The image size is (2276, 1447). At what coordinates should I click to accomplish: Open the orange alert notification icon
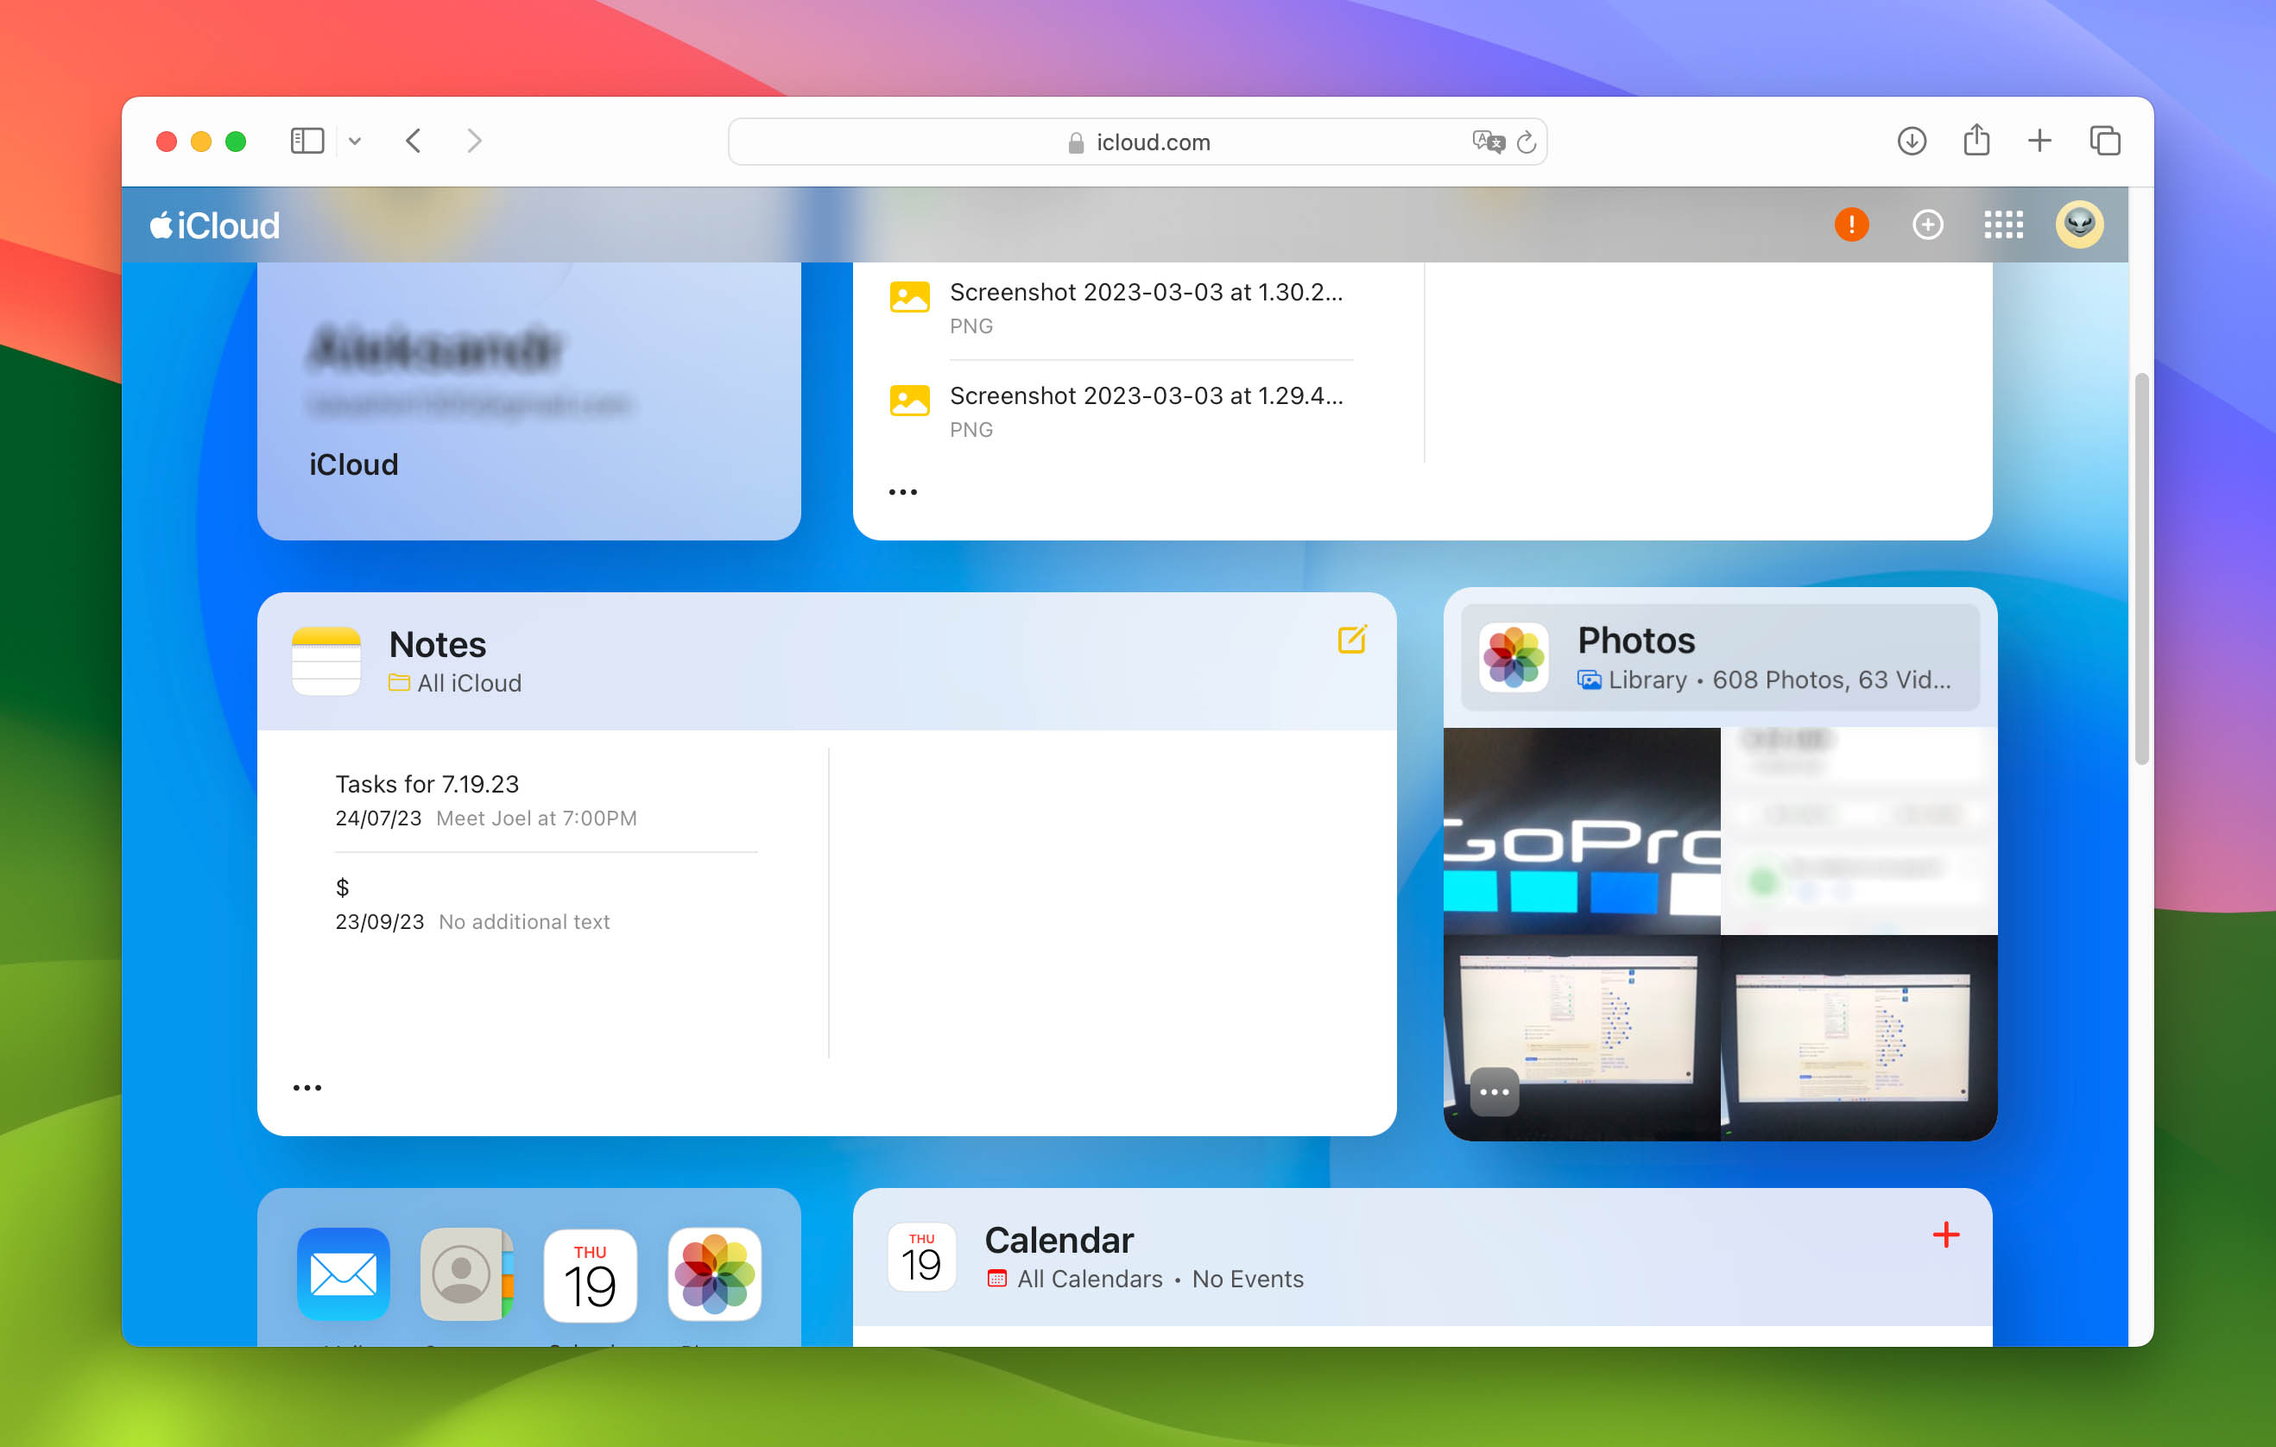[x=1850, y=225]
